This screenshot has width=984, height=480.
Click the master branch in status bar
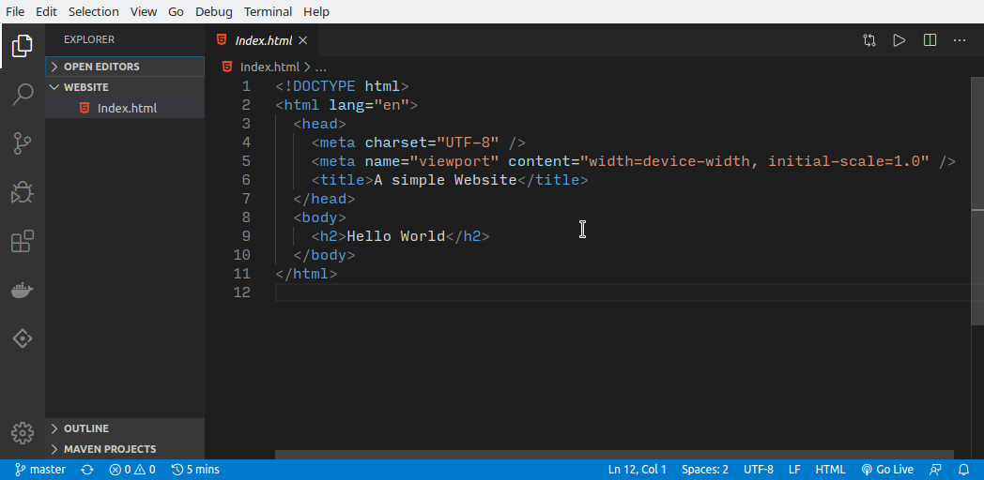(x=40, y=470)
